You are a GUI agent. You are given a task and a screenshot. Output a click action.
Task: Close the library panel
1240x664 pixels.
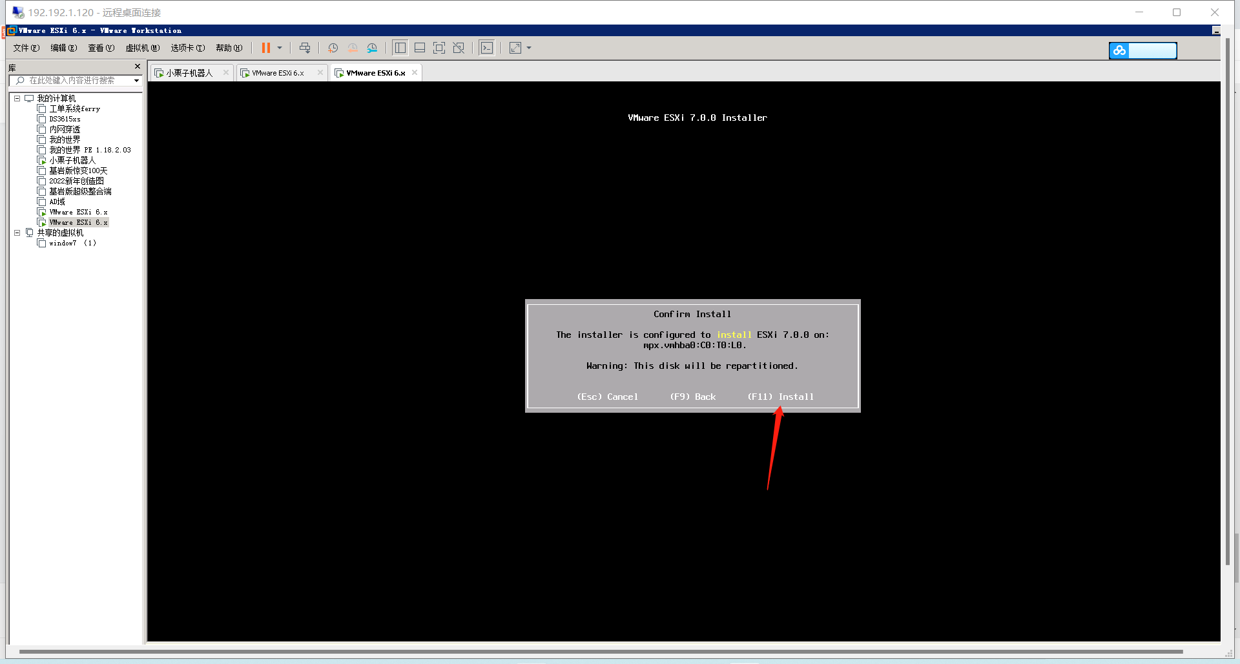137,67
